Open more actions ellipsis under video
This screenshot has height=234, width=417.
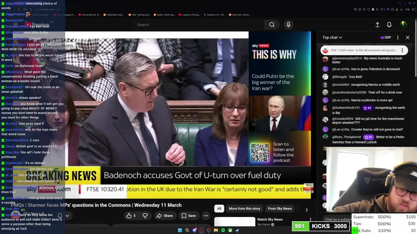coord(206,215)
